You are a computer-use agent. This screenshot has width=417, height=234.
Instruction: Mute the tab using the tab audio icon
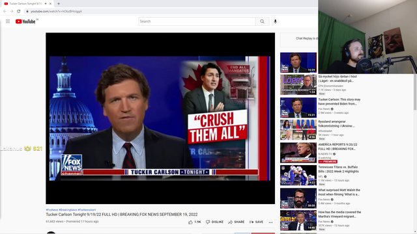(x=46, y=4)
